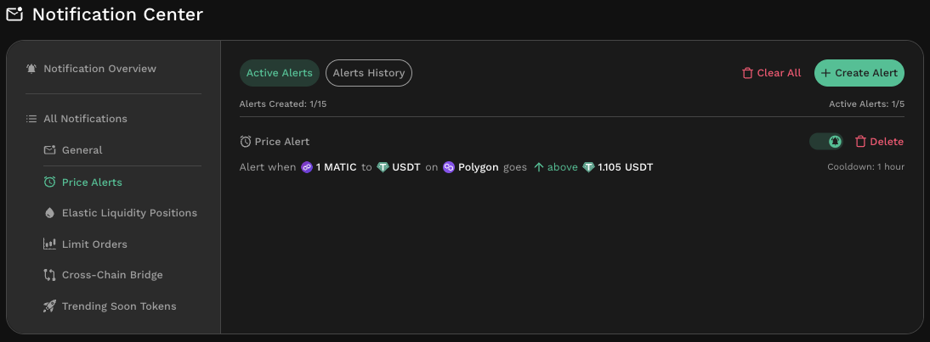Click the Notification Center envelope icon

[x=14, y=14]
